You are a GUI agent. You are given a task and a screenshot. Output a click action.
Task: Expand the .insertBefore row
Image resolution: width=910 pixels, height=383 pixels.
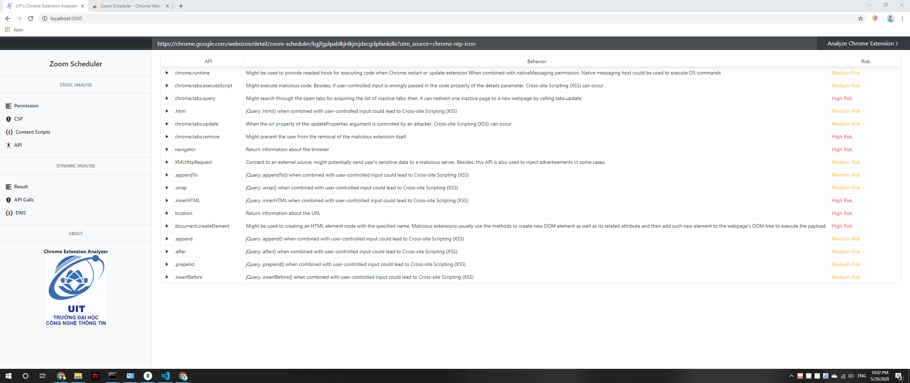pos(167,277)
